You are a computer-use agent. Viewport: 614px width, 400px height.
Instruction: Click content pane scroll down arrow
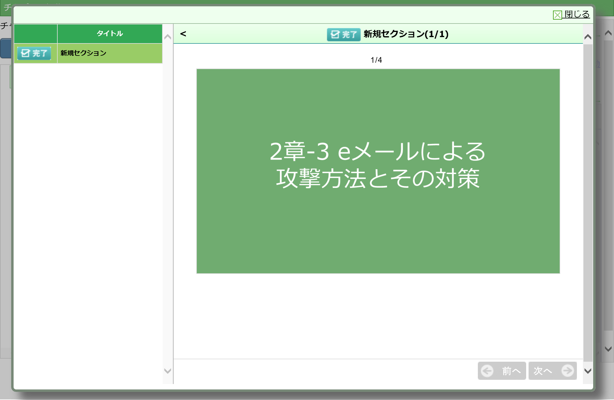coord(588,371)
